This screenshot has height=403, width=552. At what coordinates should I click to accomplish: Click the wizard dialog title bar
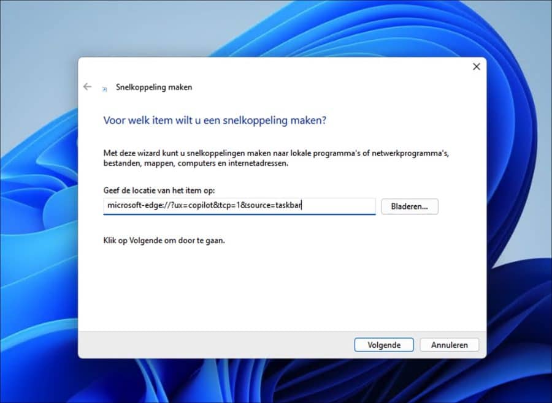276,67
